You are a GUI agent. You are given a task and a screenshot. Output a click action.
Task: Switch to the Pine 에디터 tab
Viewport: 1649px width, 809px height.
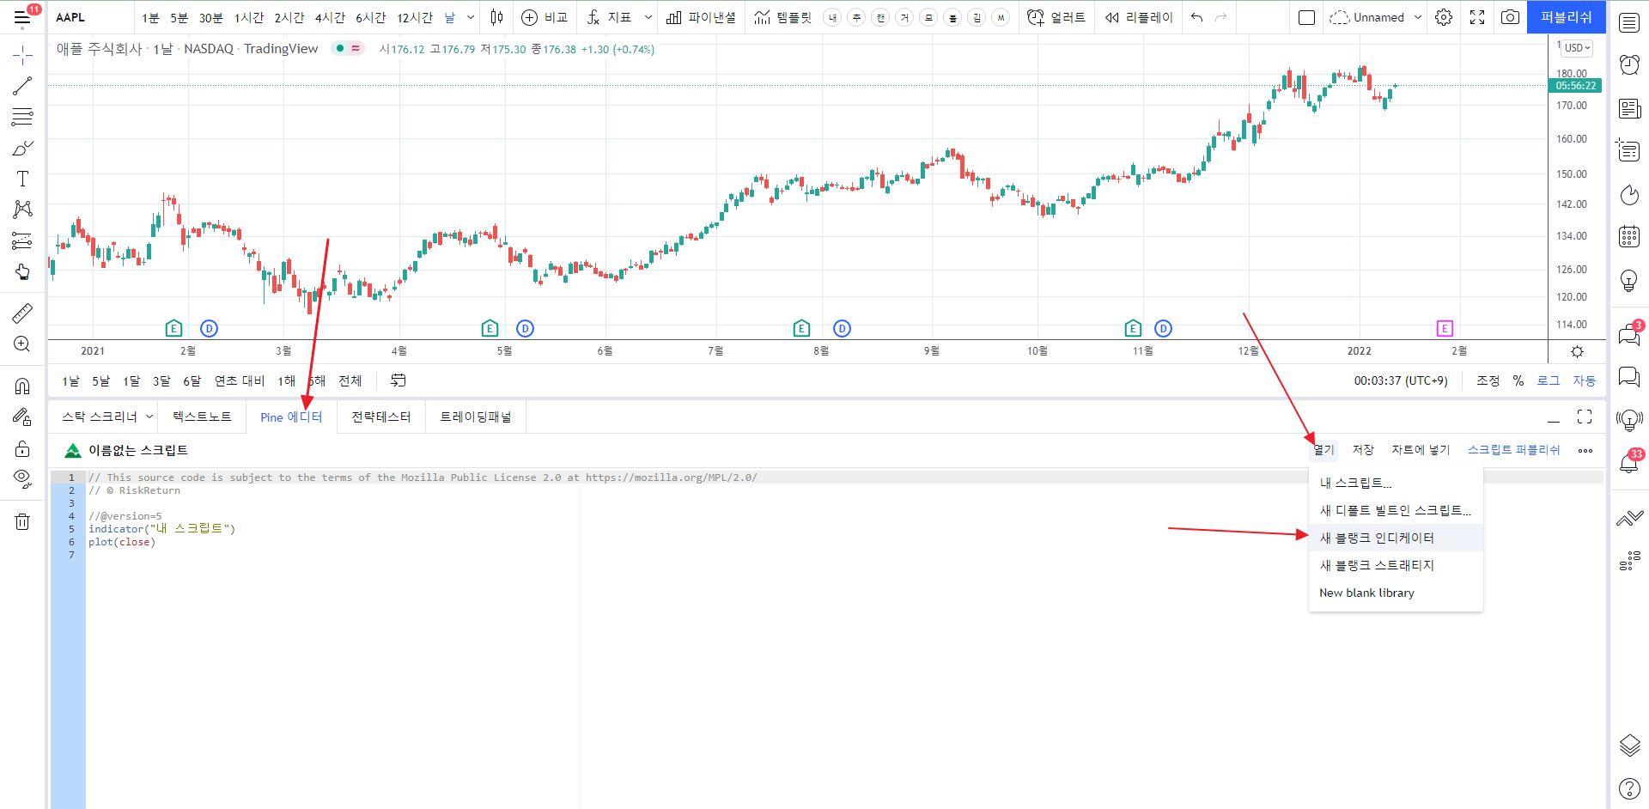pos(291,417)
